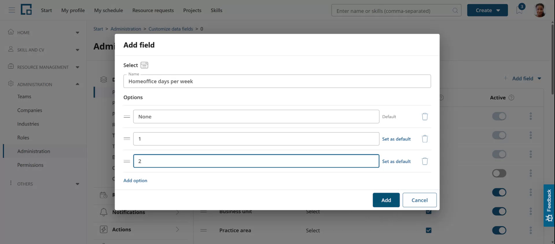This screenshot has width=555, height=244.
Task: Click the Add button in the dialog
Action: coord(386,200)
